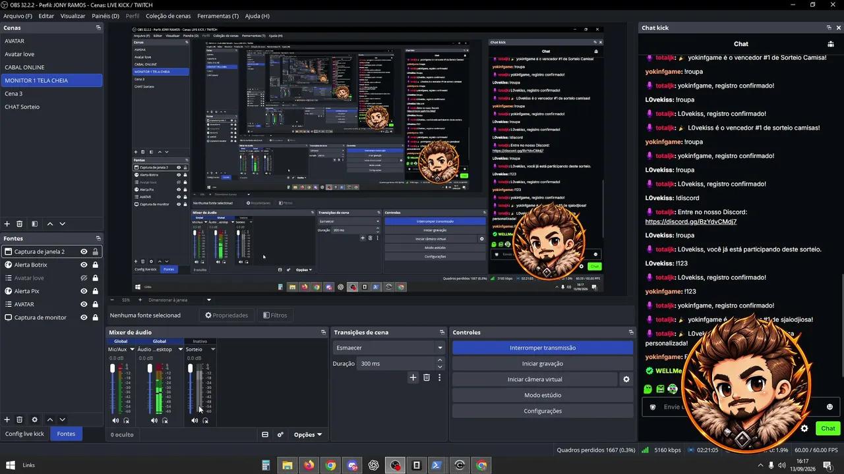Click Sorteio volume fader

coord(191,368)
